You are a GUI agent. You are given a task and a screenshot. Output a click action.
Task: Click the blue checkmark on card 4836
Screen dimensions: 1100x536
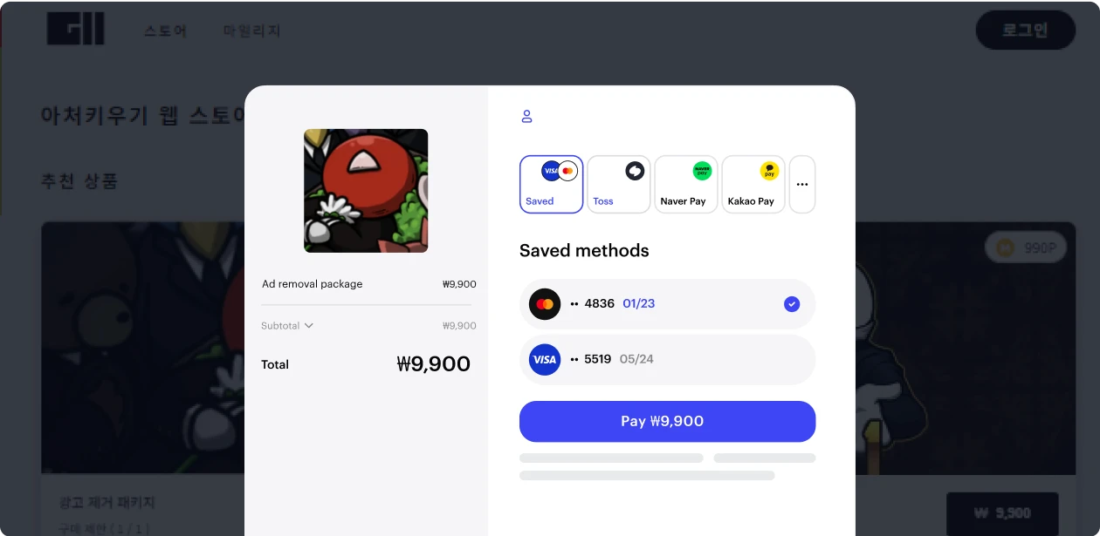[x=792, y=304]
